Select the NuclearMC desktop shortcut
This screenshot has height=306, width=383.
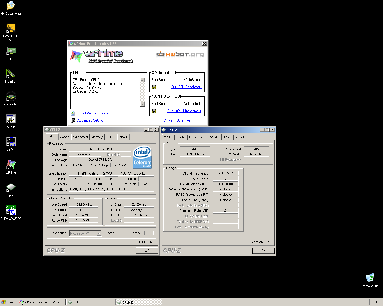(11, 99)
